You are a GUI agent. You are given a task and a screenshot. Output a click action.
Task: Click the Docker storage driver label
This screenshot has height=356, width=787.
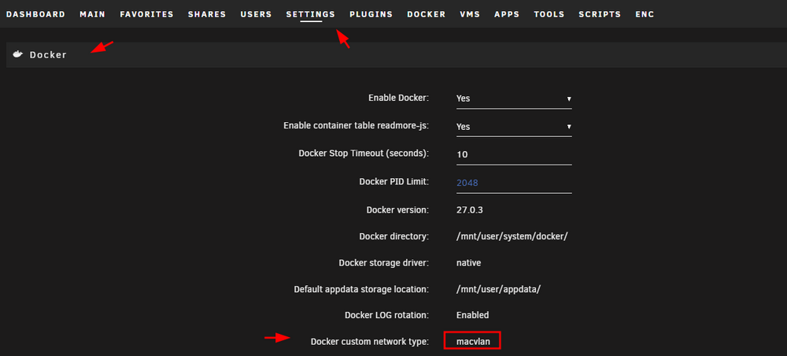[384, 262]
